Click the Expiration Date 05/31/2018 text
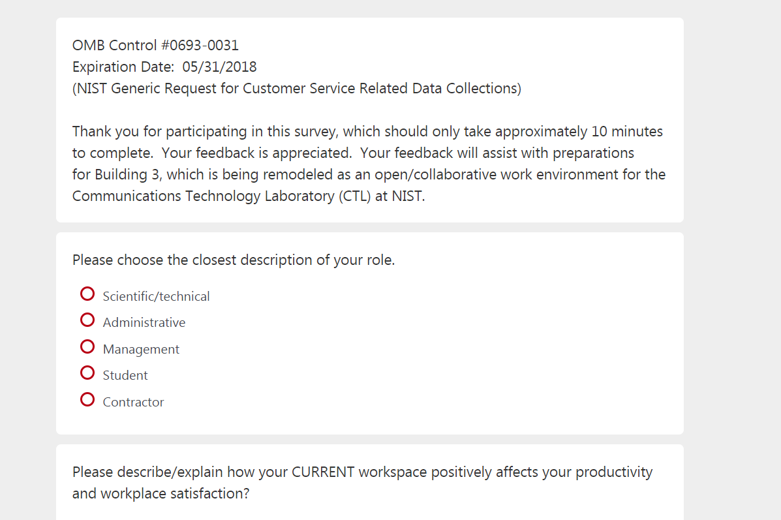Image resolution: width=781 pixels, height=520 pixels. coord(164,67)
